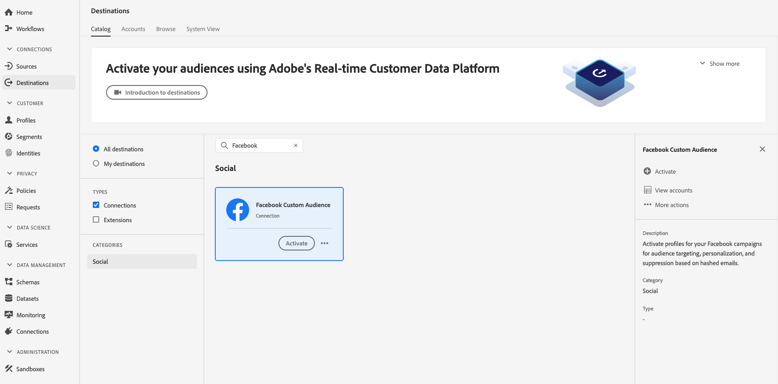Click the three-dot menu on Facebook card
This screenshot has height=384, width=778.
point(325,243)
